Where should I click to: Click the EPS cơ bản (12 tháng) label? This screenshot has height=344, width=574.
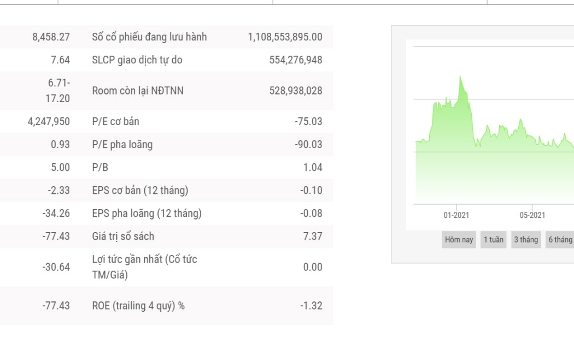[x=140, y=191]
